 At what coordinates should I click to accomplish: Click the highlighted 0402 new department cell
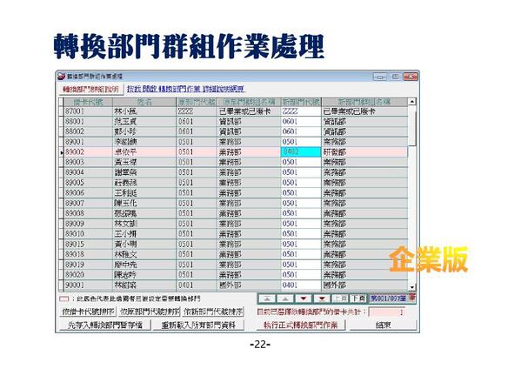click(301, 152)
